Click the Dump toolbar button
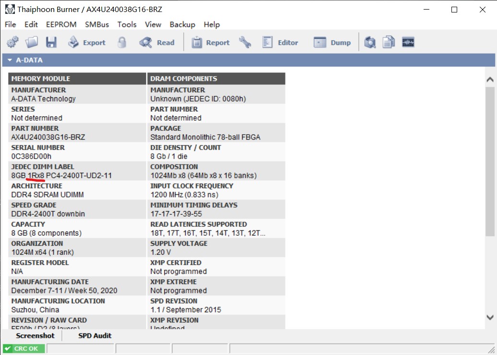 [x=332, y=42]
